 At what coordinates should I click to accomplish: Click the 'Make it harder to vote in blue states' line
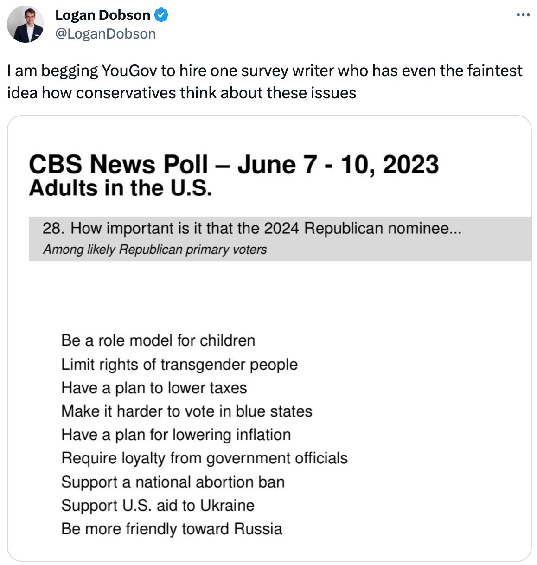pos(187,411)
